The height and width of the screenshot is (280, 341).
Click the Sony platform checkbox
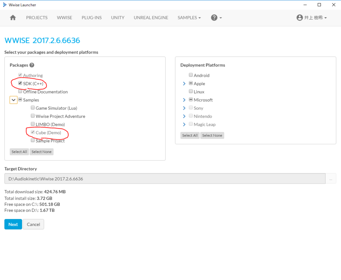tap(191, 107)
